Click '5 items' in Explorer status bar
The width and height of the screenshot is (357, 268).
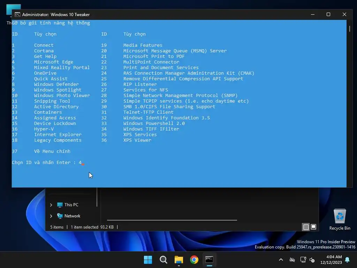[57, 227]
